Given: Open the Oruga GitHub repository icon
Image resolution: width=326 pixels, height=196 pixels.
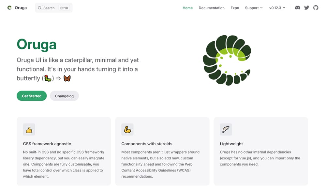Looking at the screenshot, I should pyautogui.click(x=316, y=8).
